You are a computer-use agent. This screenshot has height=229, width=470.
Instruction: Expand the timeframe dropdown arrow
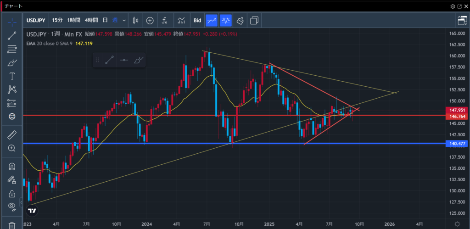pos(124,20)
